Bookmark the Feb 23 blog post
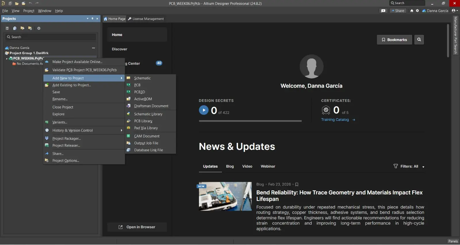Viewport: 460px width, 245px height. point(297,184)
